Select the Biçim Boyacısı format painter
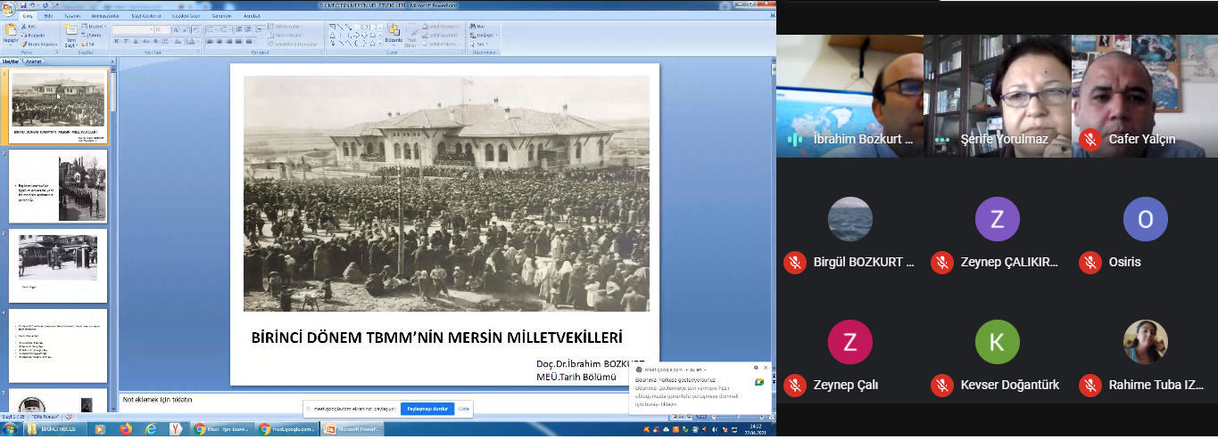 point(38,43)
